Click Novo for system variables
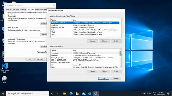Image resolution: width=172 pixels, height=96 pixels. (x=92, y=71)
